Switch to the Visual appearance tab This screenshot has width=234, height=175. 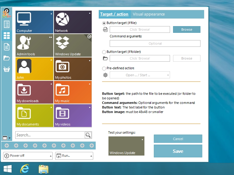[149, 14]
